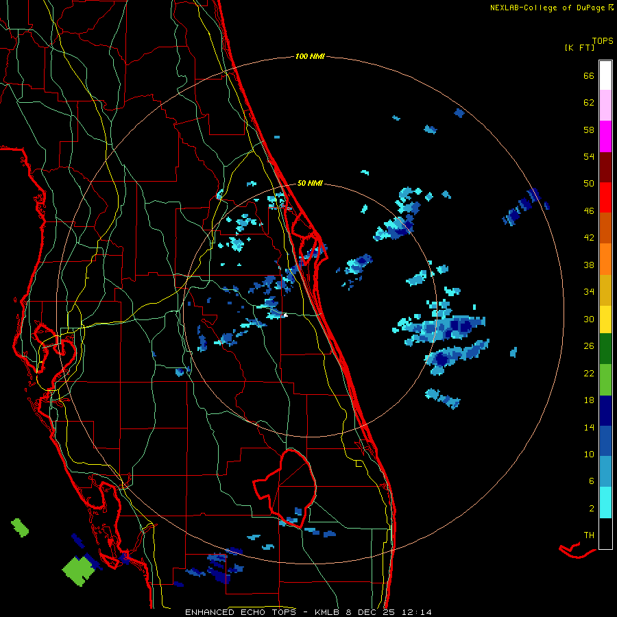Click the dark green 26 kft legend swatch
617x617 pixels.
coord(605,349)
